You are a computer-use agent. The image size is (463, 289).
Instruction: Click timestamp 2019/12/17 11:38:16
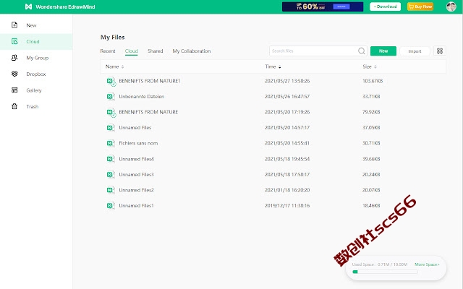287,205
